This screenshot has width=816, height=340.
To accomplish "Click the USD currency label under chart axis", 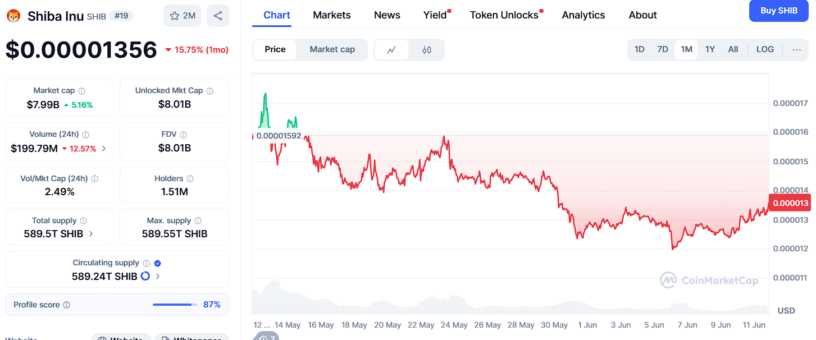I will pos(786,310).
